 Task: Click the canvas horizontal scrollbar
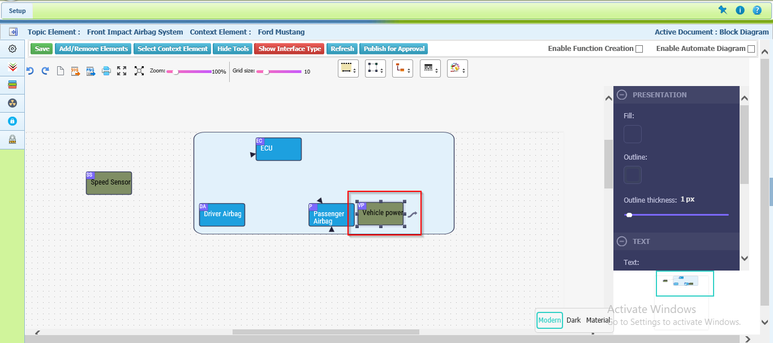point(326,332)
